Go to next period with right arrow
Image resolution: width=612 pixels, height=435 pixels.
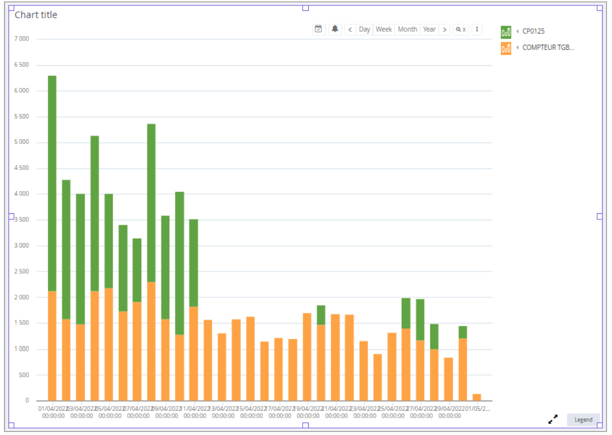[444, 30]
